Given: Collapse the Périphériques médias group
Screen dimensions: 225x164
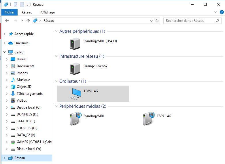Looking at the screenshot, I should (56, 106).
